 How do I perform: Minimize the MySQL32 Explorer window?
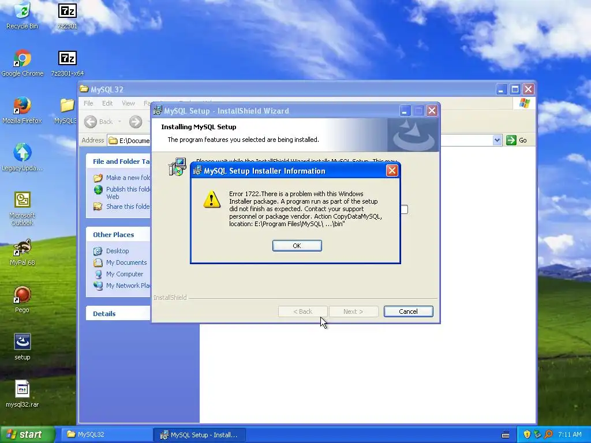coord(502,89)
